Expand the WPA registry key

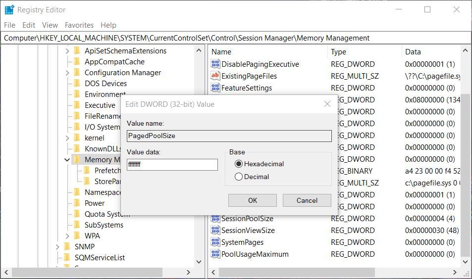67,236
